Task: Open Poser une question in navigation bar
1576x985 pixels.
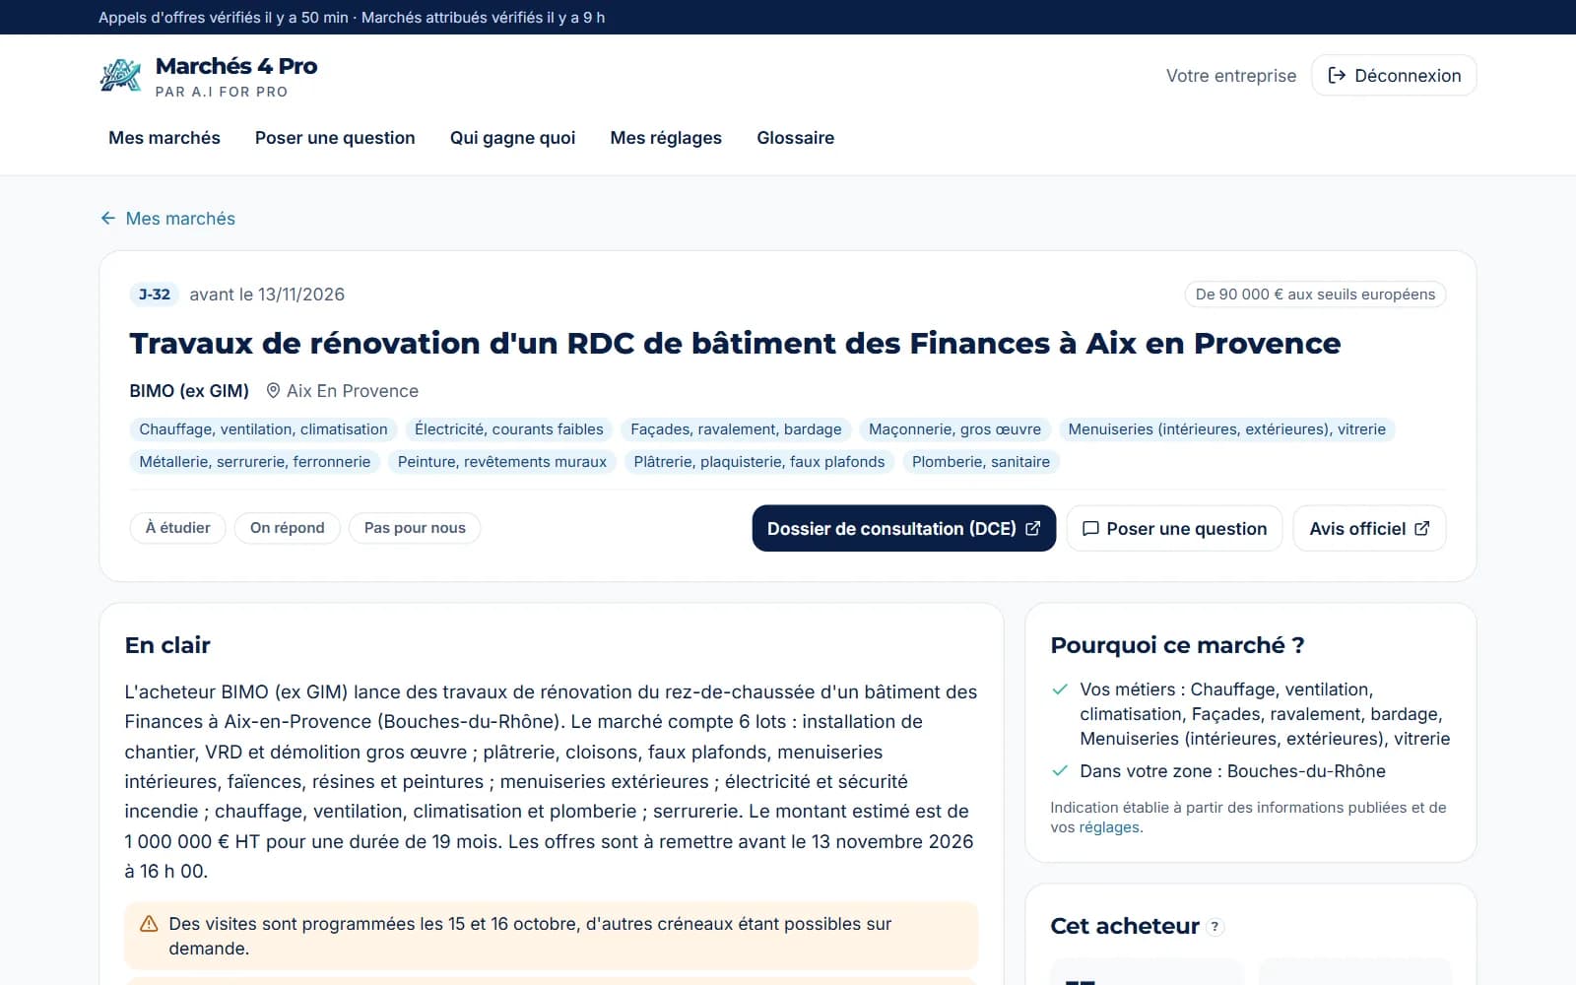Action: (335, 138)
